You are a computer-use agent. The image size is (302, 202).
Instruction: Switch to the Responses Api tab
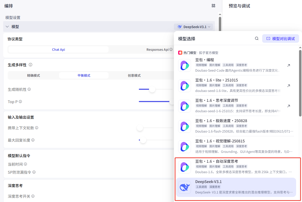click(x=157, y=49)
